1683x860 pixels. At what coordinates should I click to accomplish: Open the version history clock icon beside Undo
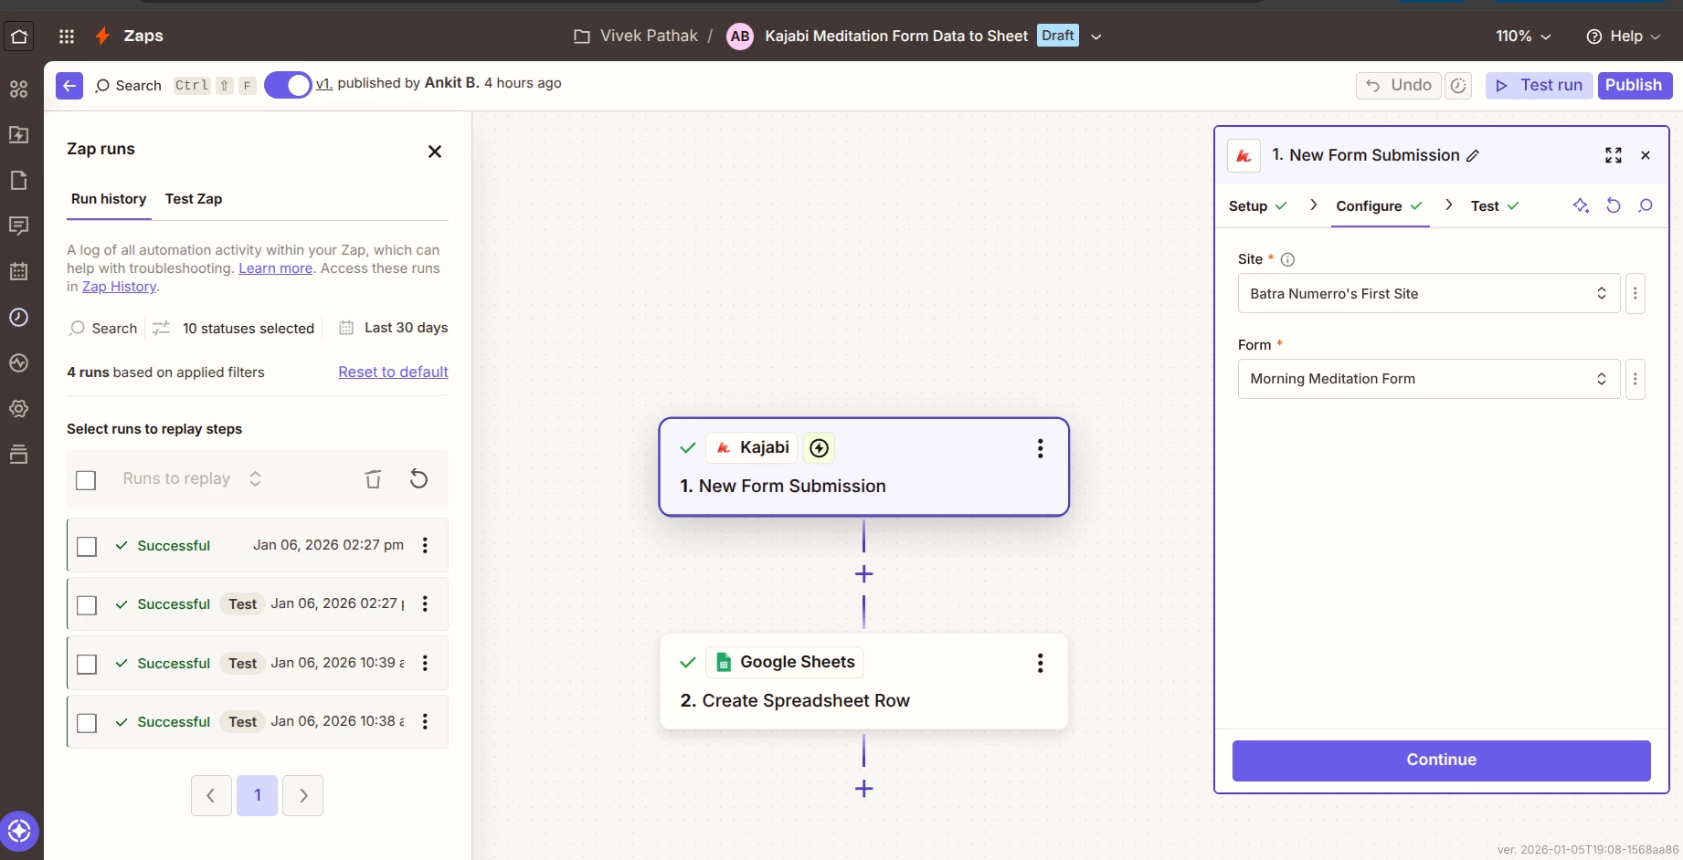pos(1459,86)
